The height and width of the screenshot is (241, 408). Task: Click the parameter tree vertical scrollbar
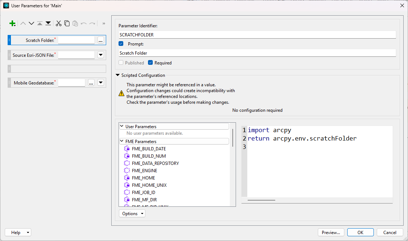(233, 138)
